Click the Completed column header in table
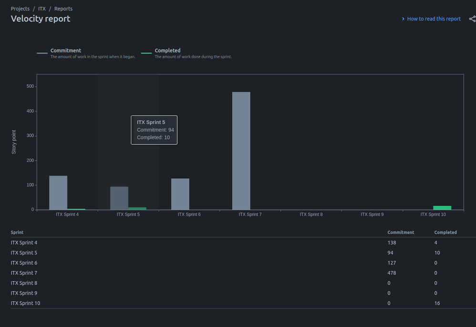 [x=445, y=232]
